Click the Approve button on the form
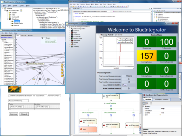The width and height of the screenshot is (182, 136). [x=13, y=114]
